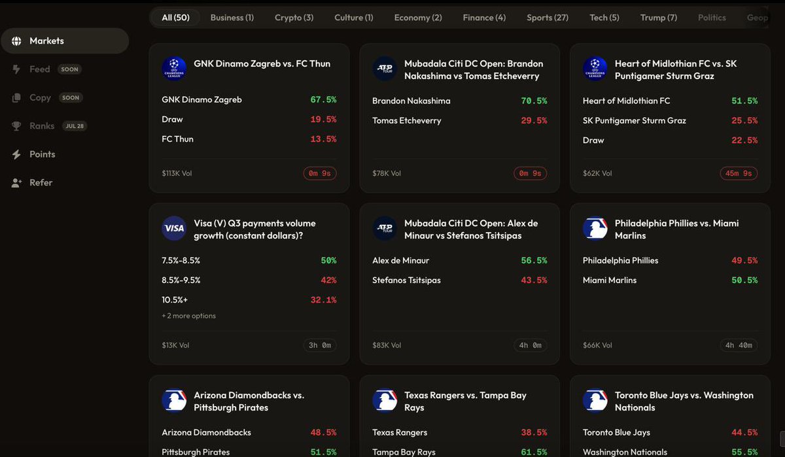785x457 pixels.
Task: Click Champions League logo on Dinamo Zagreb card
Action: pyautogui.click(x=174, y=69)
